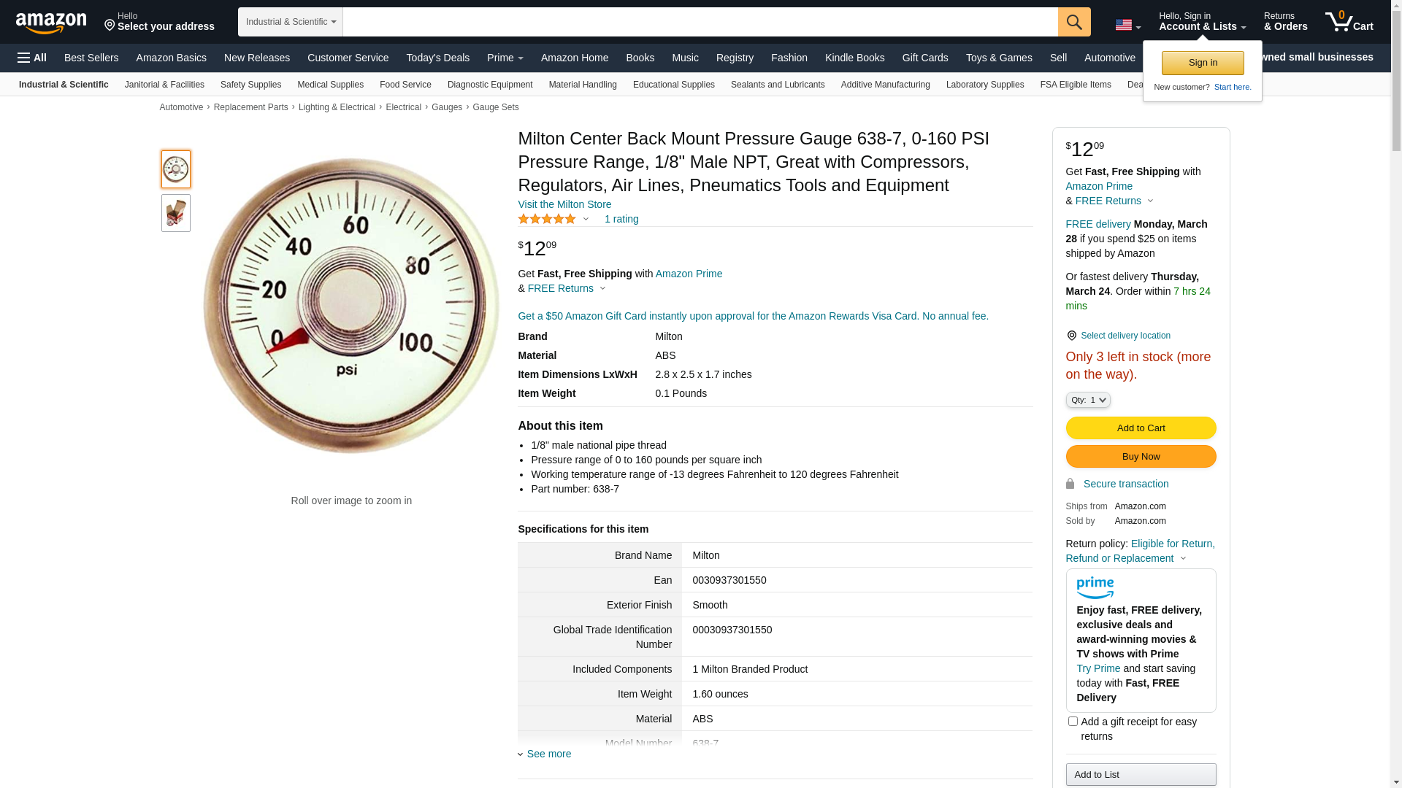Viewport: 1402px width, 788px height.
Task: Open the All hamburger menu
Action: pyautogui.click(x=32, y=58)
